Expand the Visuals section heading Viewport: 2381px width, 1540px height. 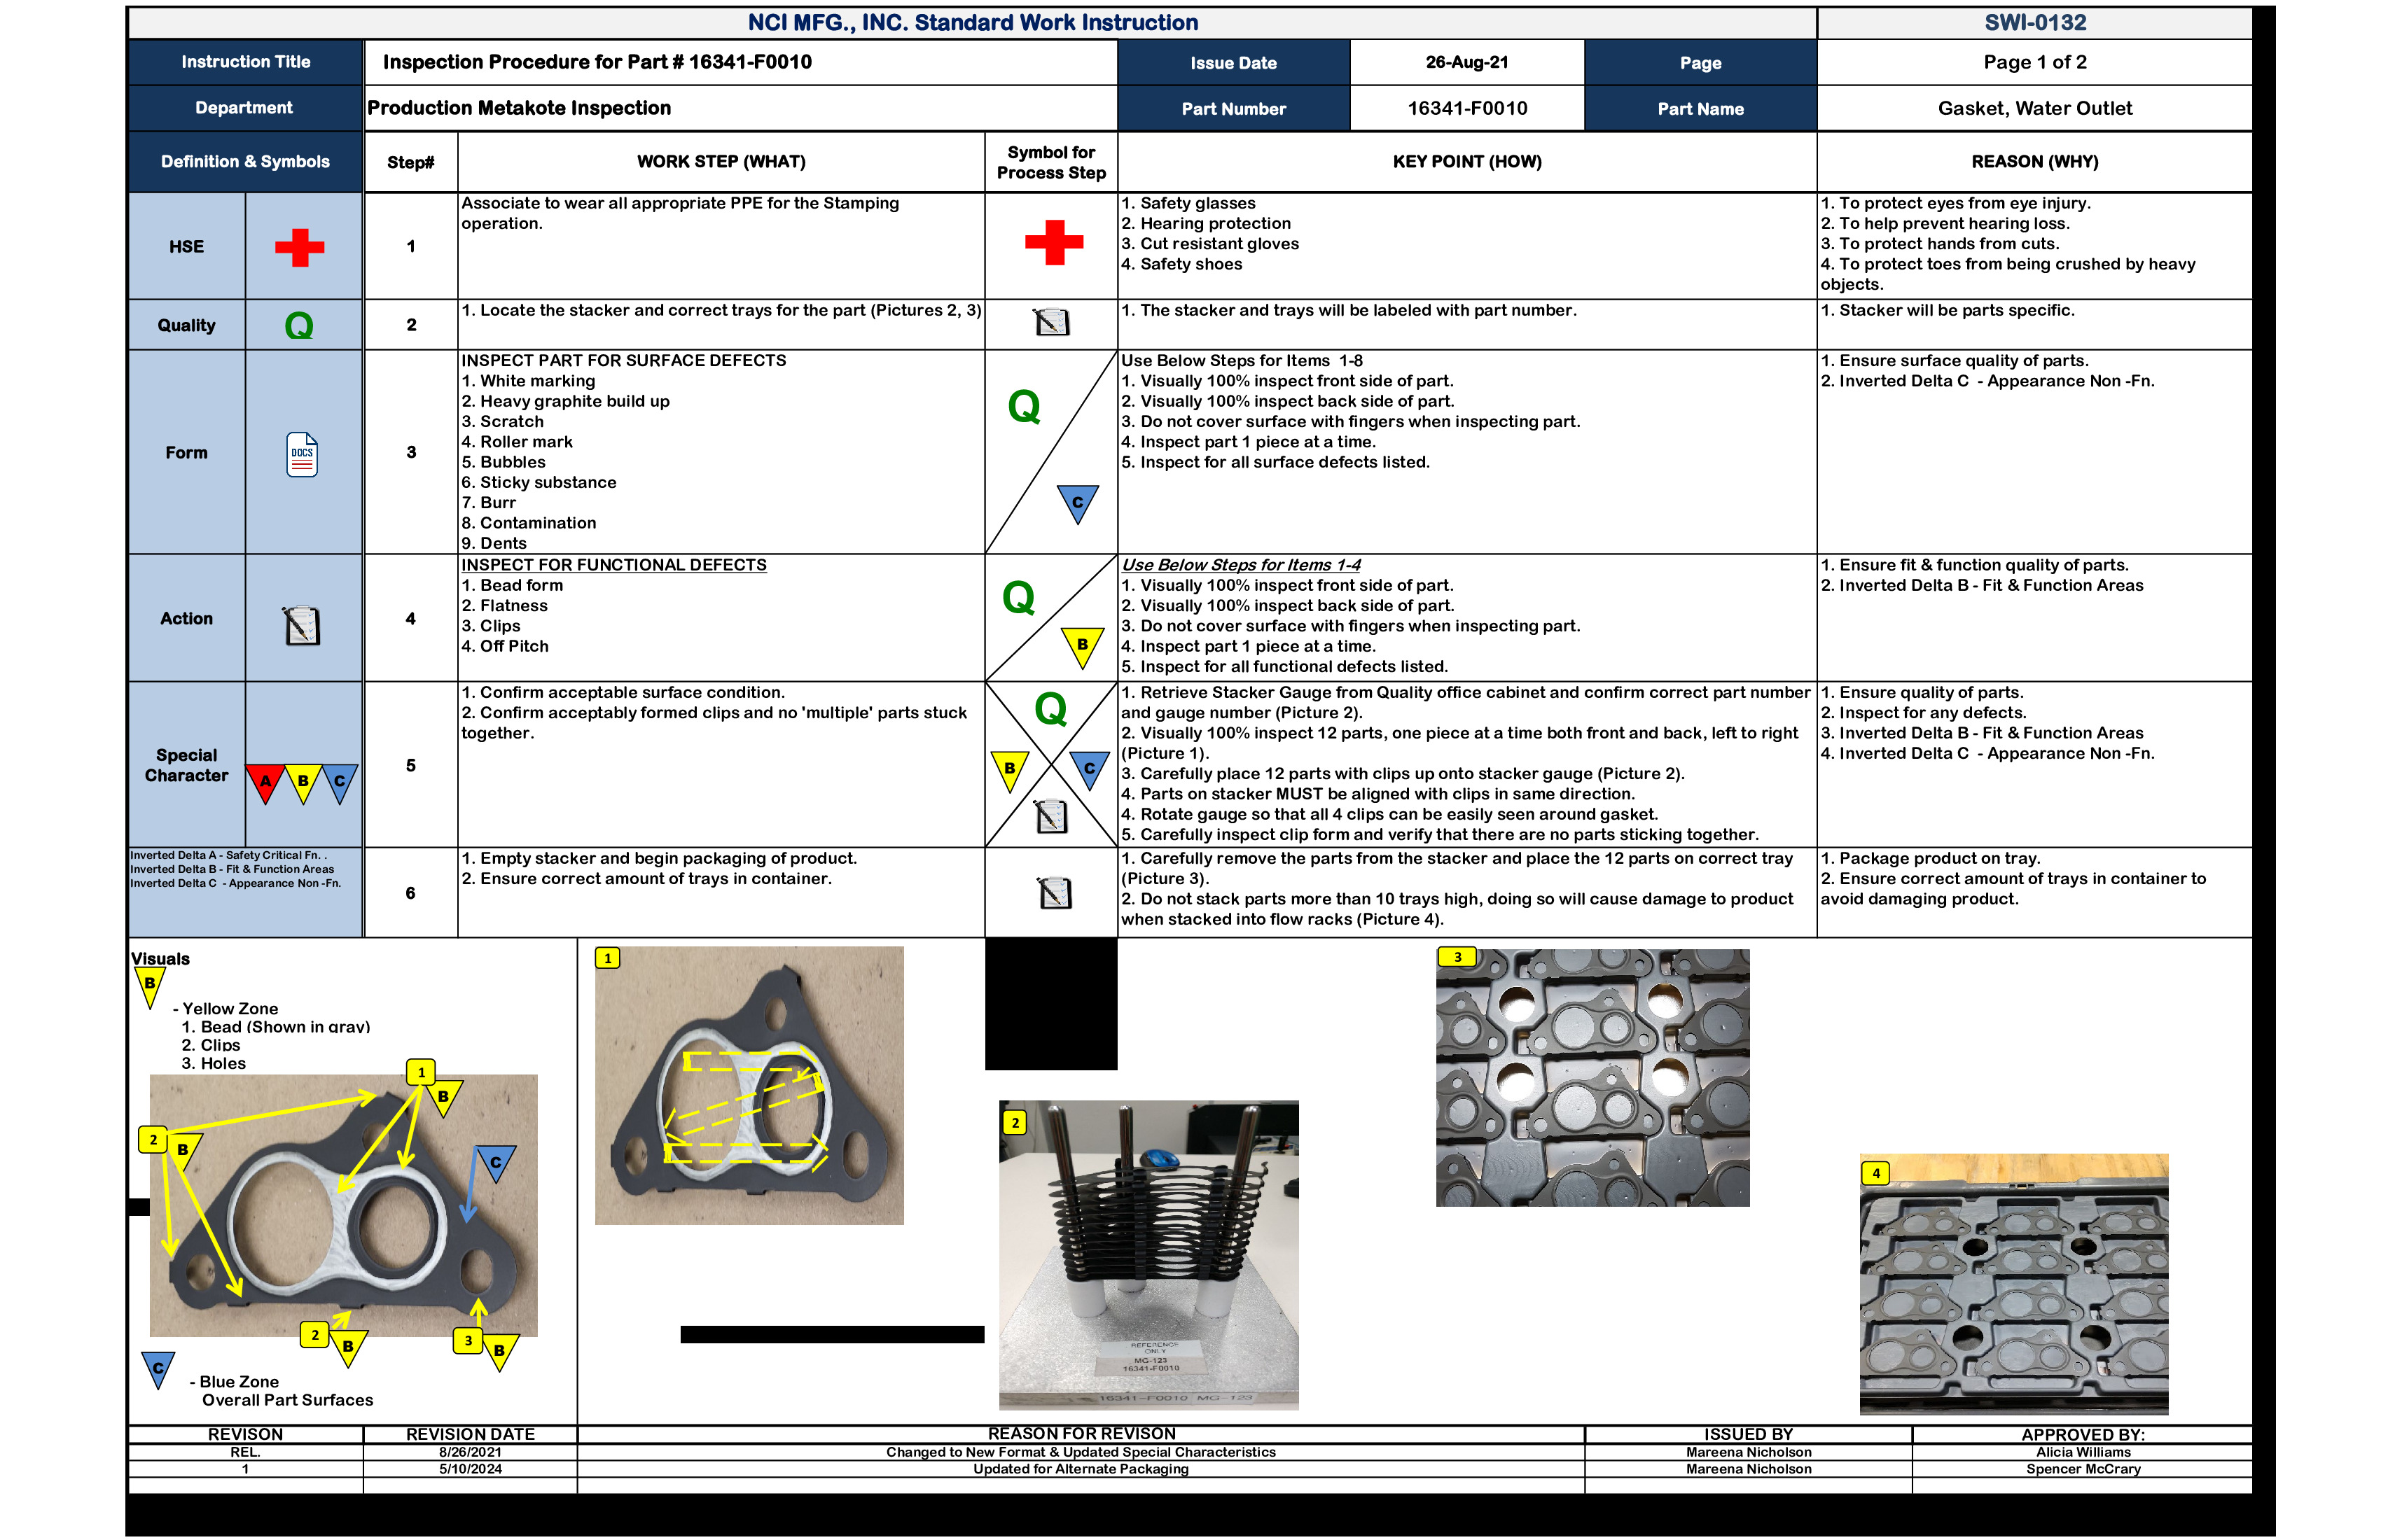point(160,958)
